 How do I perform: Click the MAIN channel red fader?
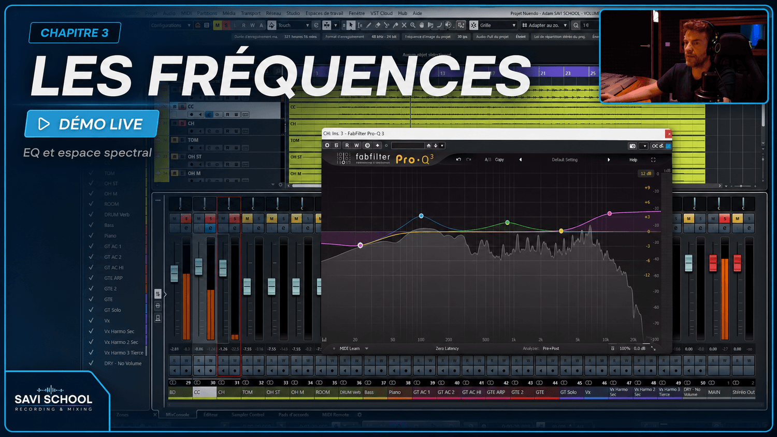click(x=713, y=263)
